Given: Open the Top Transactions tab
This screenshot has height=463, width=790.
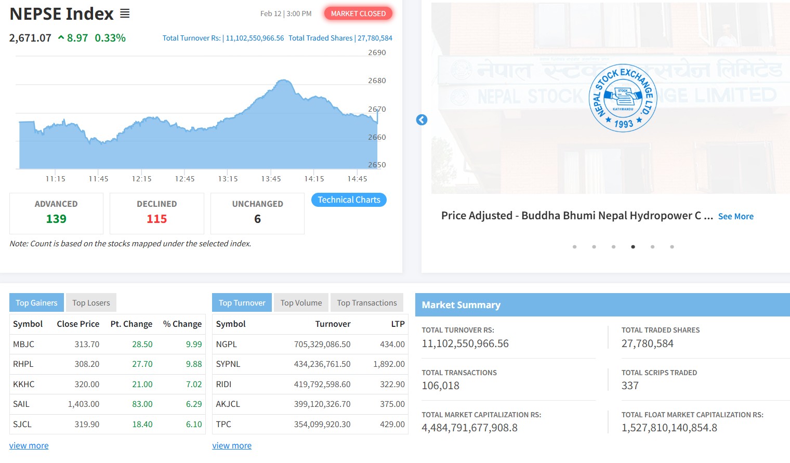Looking at the screenshot, I should (x=366, y=303).
